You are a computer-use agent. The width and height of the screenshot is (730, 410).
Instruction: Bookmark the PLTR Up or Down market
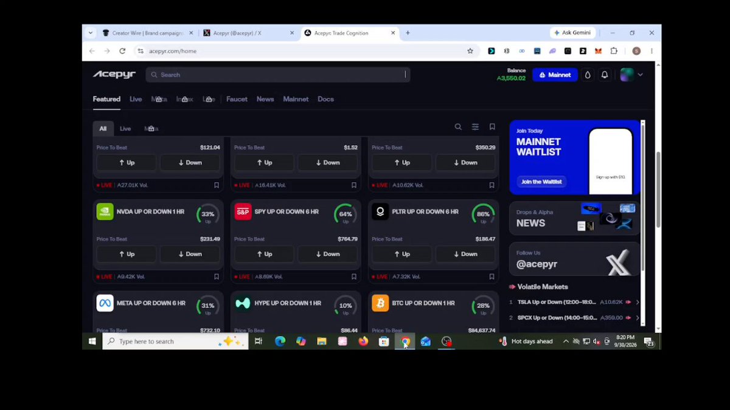(492, 276)
